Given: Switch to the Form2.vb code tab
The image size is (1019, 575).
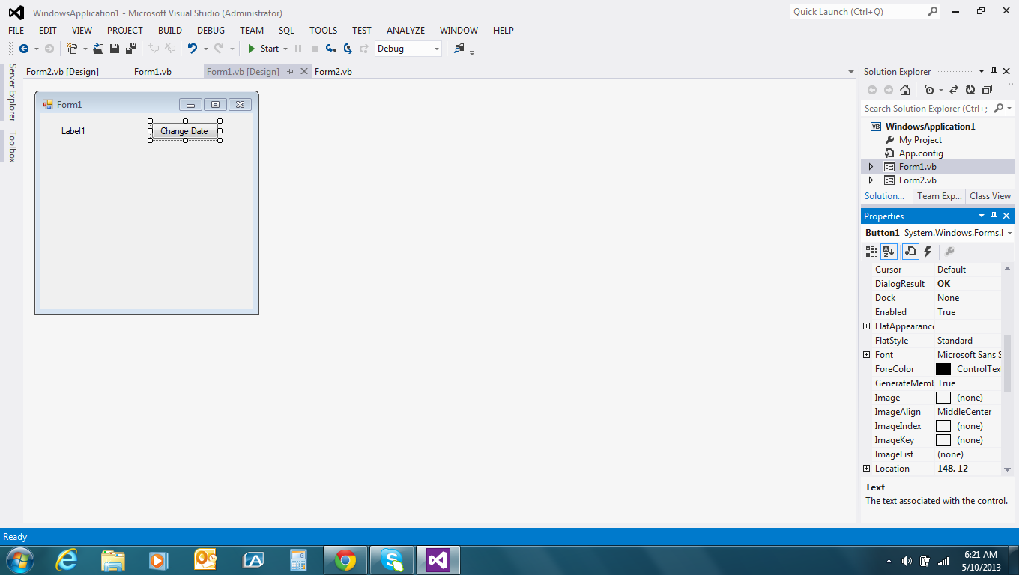Looking at the screenshot, I should point(333,72).
